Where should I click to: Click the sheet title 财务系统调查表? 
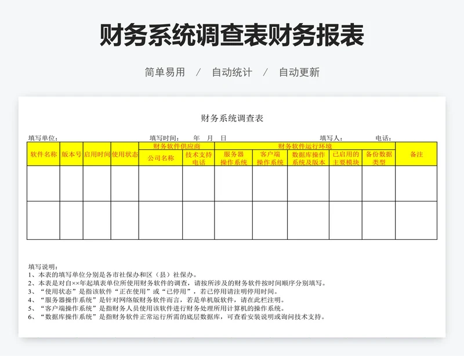[232, 118]
